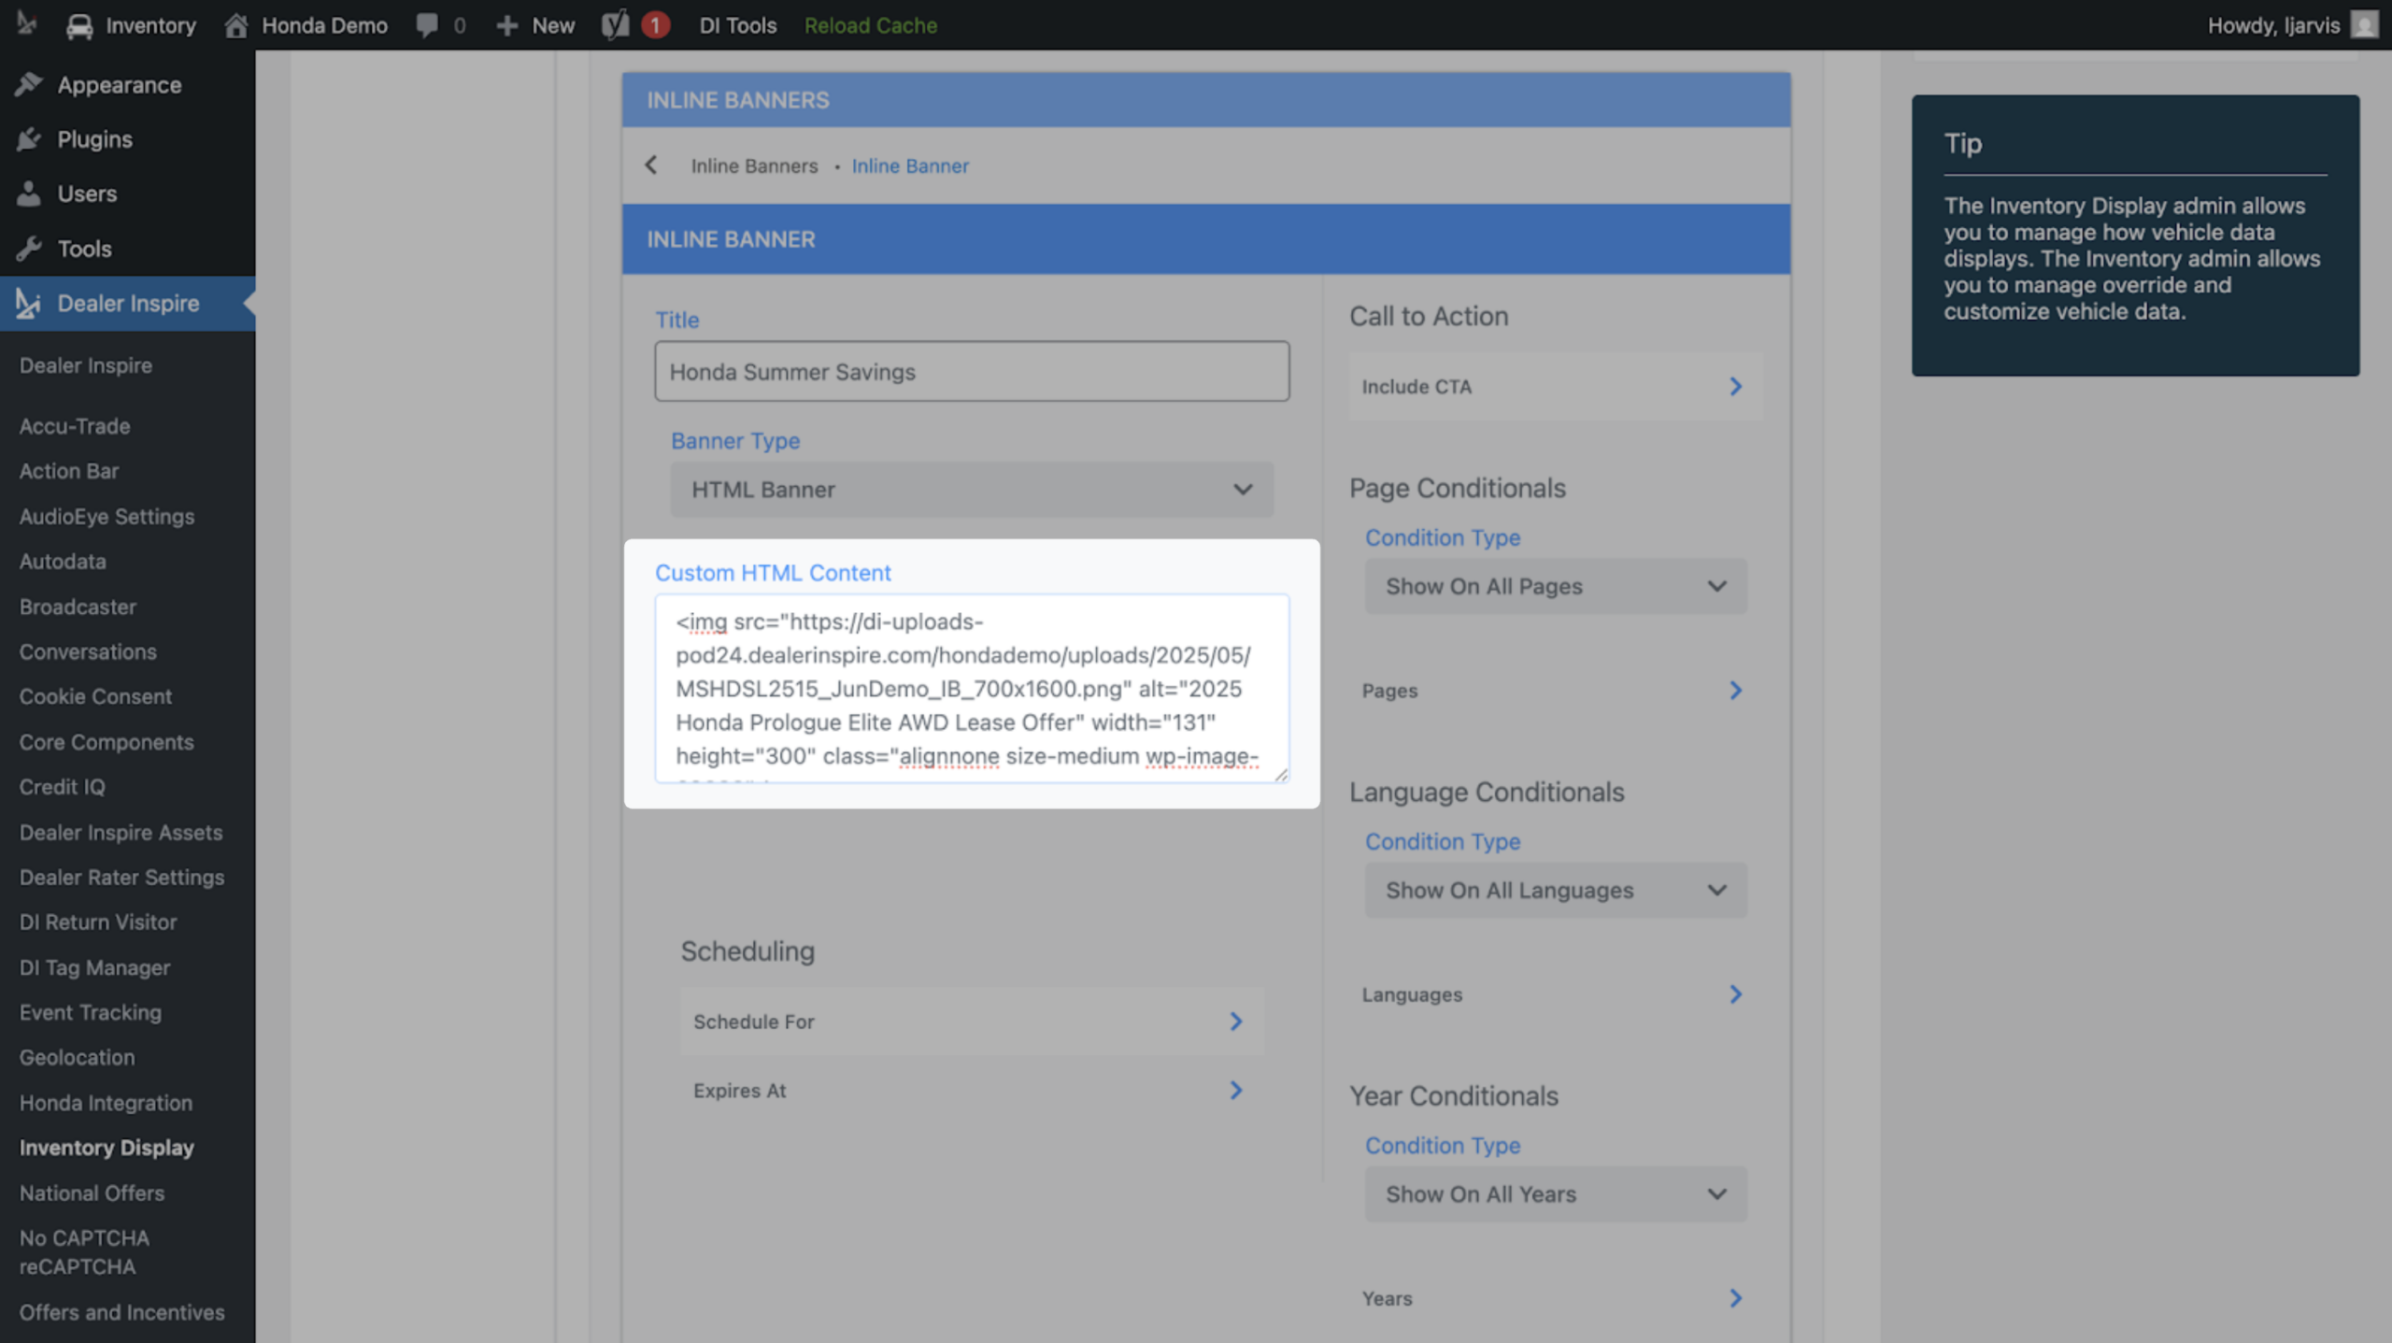Open the Dealer Inspire main menu
Viewport: 2392px width, 1343px height.
(x=127, y=303)
